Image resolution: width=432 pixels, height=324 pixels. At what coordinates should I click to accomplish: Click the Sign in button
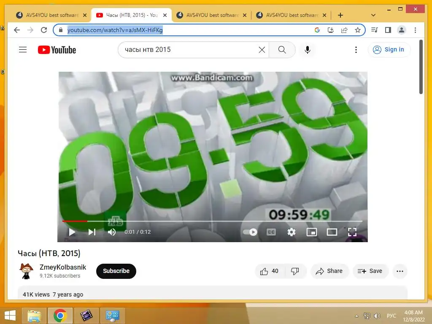[x=389, y=50]
